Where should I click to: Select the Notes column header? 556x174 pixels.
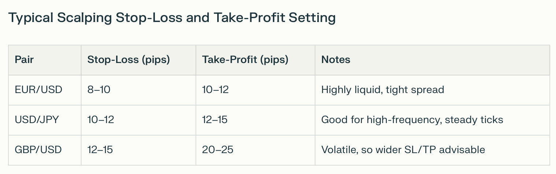click(336, 60)
